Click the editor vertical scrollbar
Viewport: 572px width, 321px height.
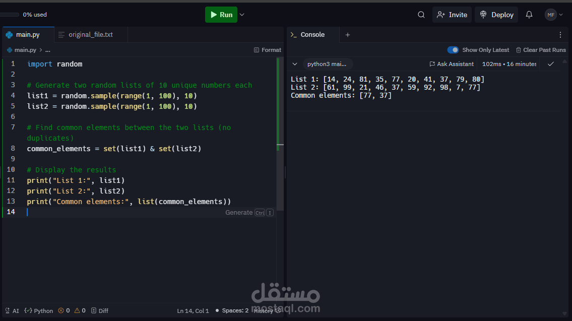click(280, 134)
